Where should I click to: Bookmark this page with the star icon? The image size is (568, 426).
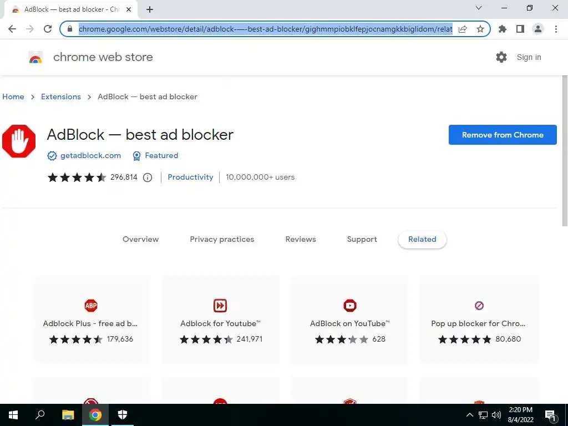tap(480, 29)
